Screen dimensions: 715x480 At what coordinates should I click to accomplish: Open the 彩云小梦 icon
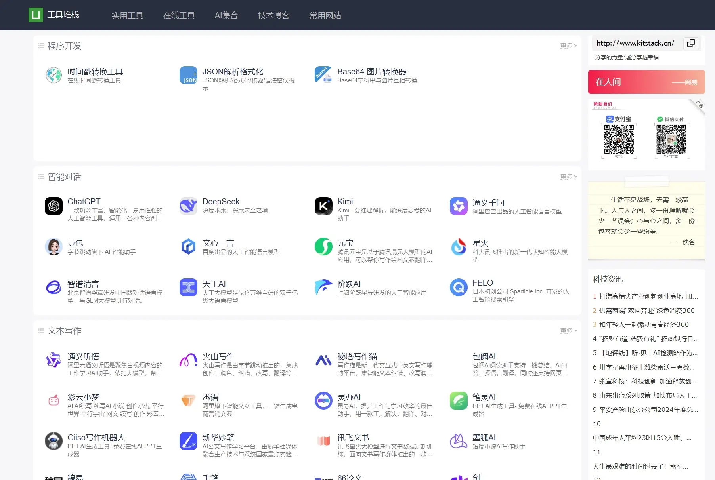coord(54,400)
